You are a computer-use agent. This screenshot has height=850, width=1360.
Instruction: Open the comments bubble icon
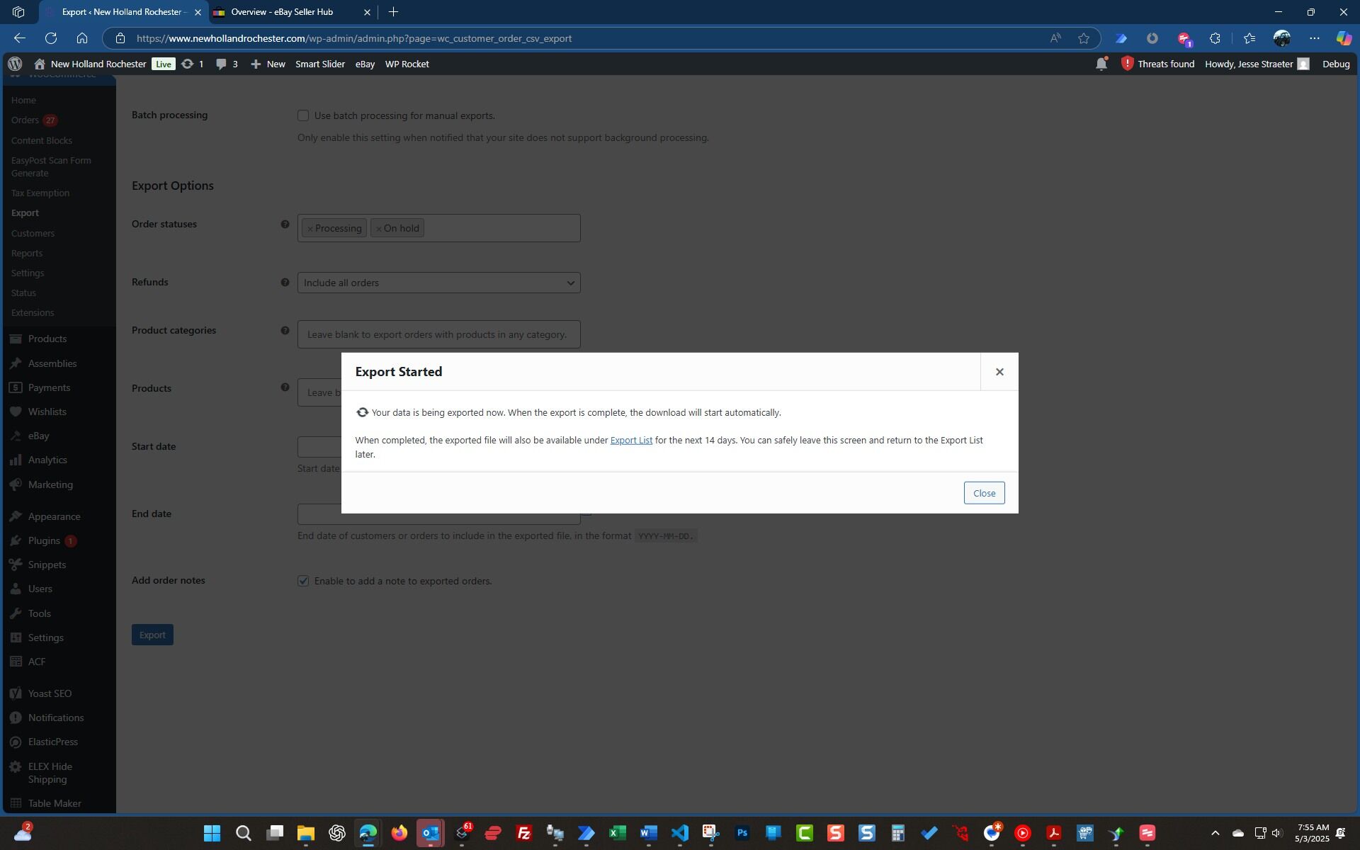point(221,64)
